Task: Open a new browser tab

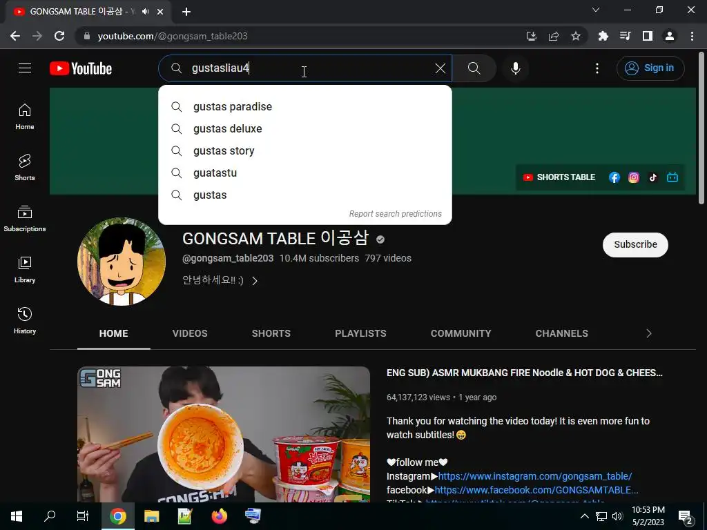Action: coord(186,12)
